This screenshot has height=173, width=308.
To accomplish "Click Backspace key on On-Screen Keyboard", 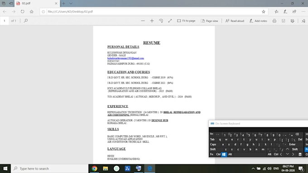I will tap(297, 134).
